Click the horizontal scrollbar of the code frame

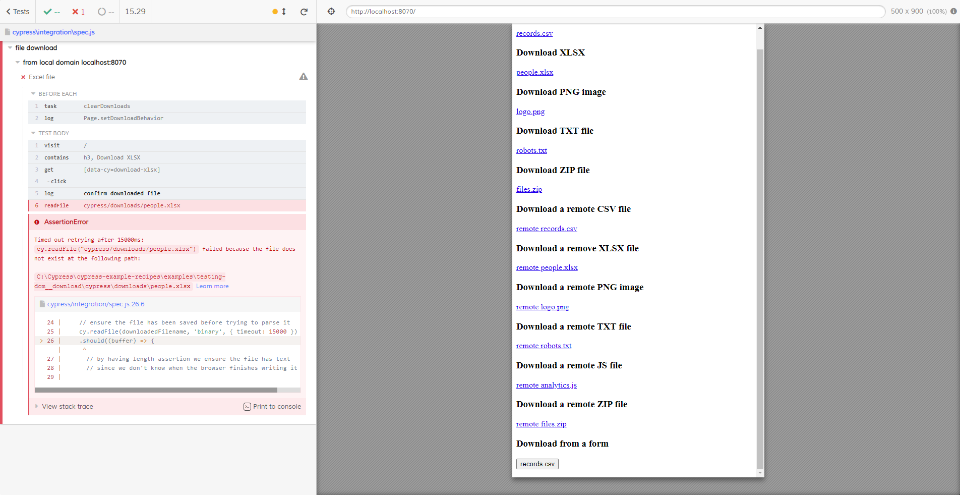(x=156, y=390)
